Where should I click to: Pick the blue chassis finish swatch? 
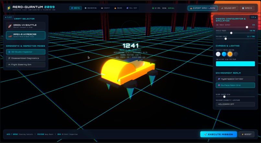(x=224, y=54)
